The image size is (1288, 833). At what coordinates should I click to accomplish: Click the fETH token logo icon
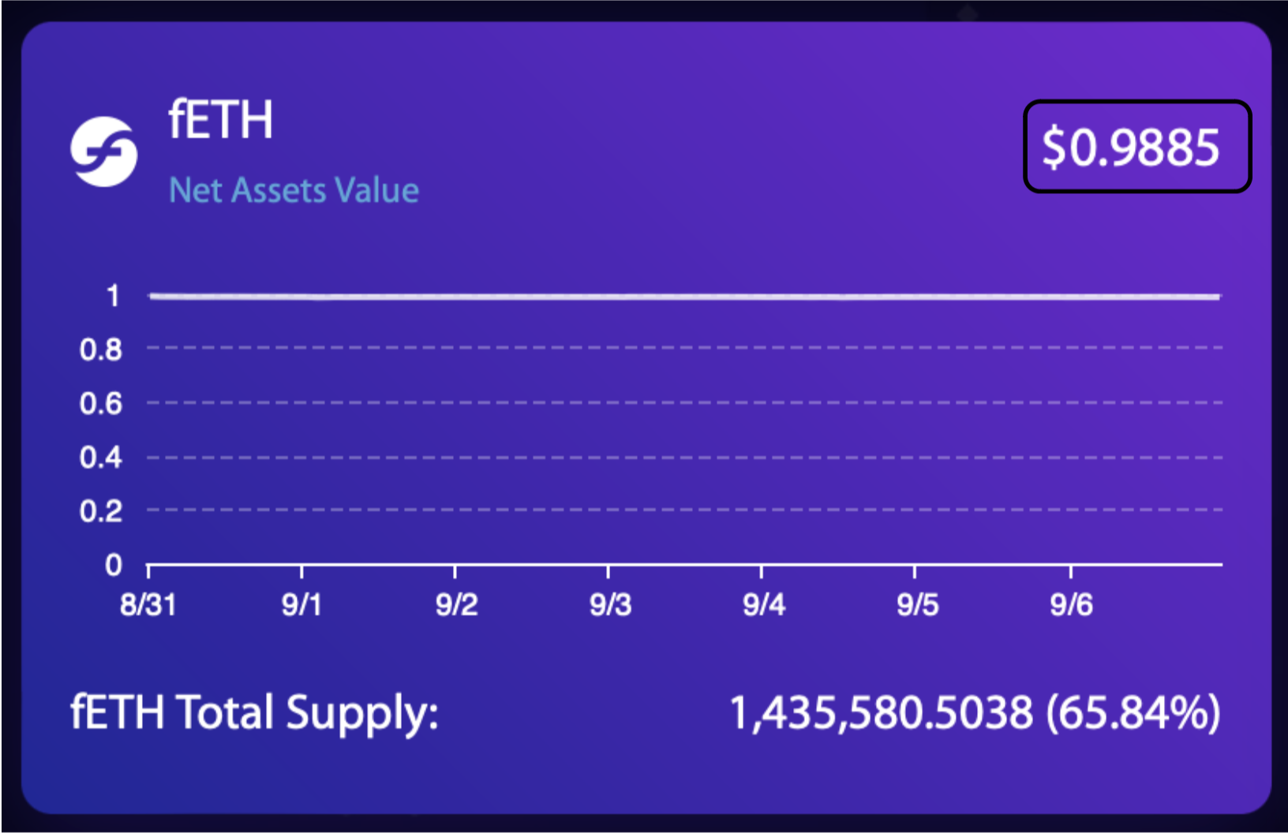click(x=103, y=151)
